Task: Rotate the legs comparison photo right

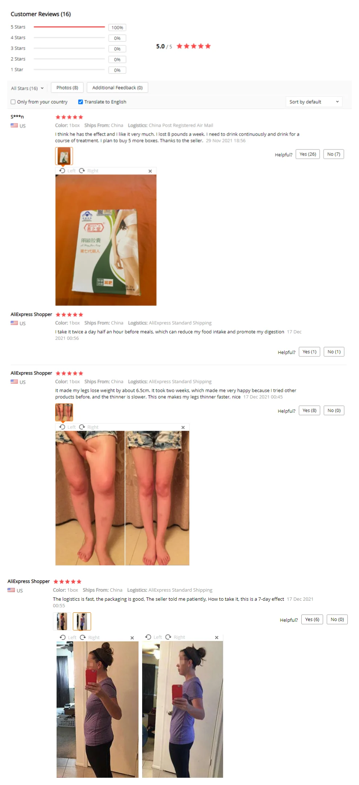Action: point(89,427)
